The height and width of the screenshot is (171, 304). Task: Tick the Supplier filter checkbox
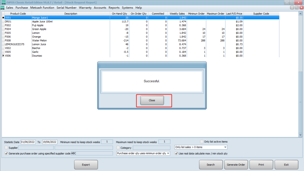(7, 148)
